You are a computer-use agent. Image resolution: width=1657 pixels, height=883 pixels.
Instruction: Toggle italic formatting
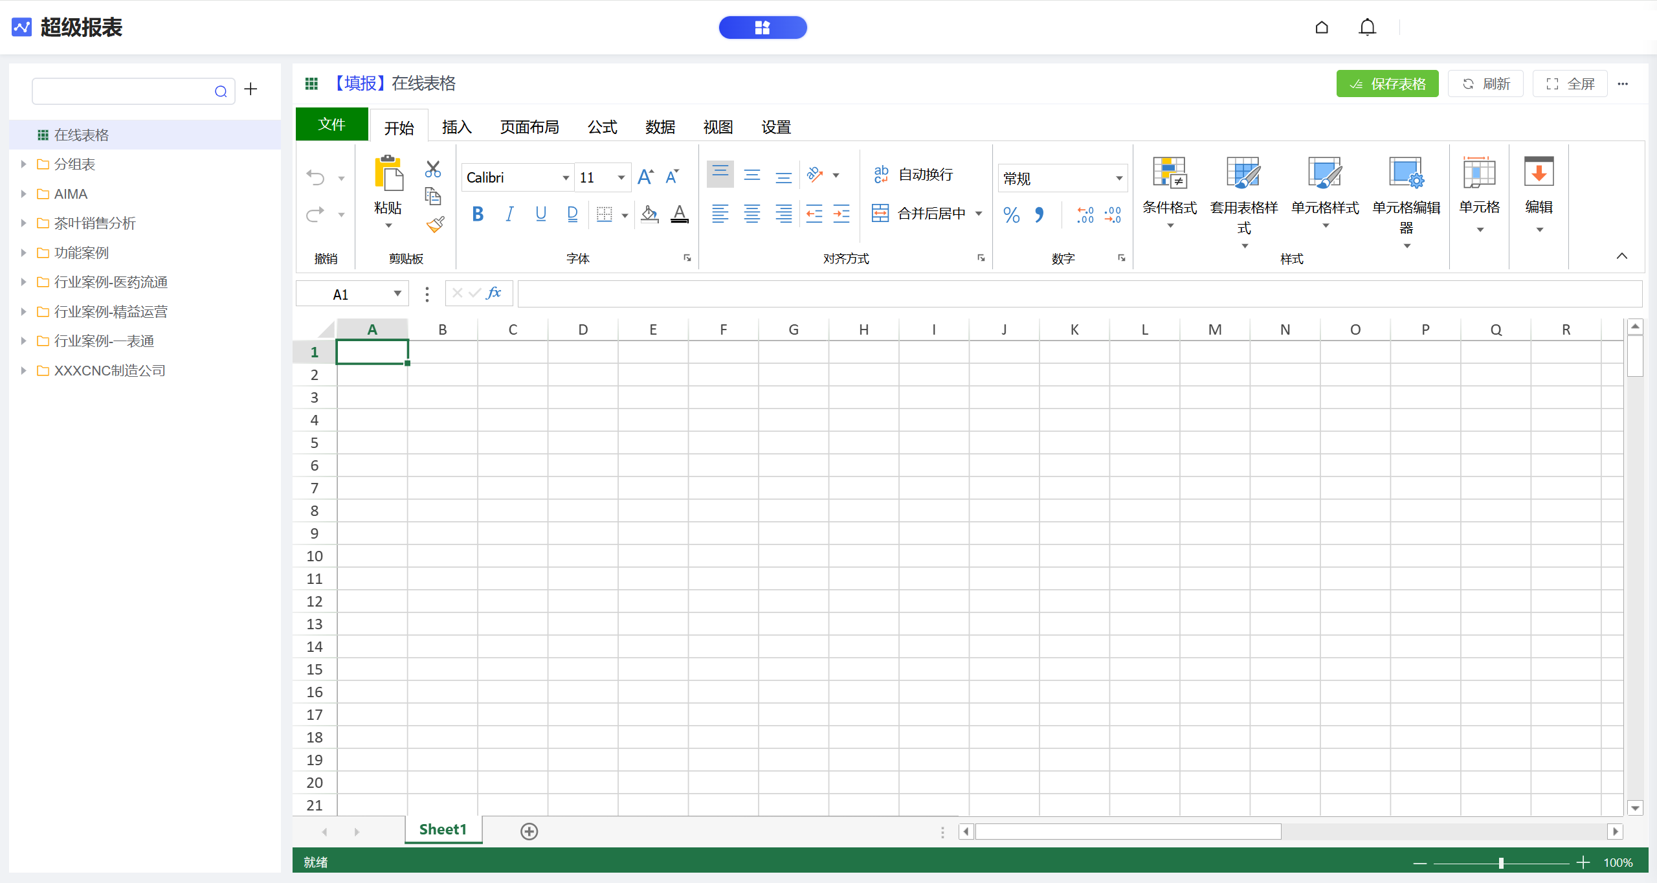(509, 214)
